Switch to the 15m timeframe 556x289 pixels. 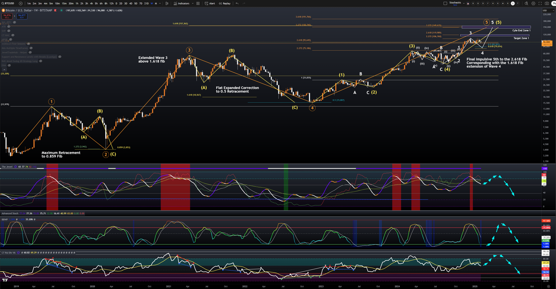tap(64, 3)
